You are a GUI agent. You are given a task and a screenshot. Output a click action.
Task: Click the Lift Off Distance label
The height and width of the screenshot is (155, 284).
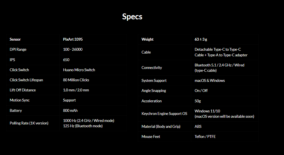pos(23,90)
